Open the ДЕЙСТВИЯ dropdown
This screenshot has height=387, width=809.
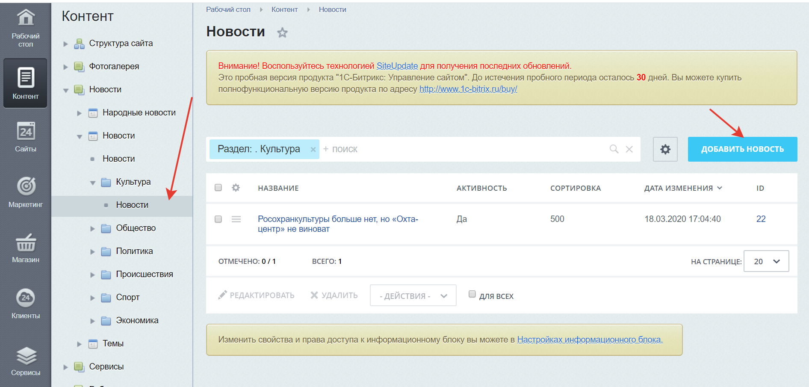(x=413, y=295)
